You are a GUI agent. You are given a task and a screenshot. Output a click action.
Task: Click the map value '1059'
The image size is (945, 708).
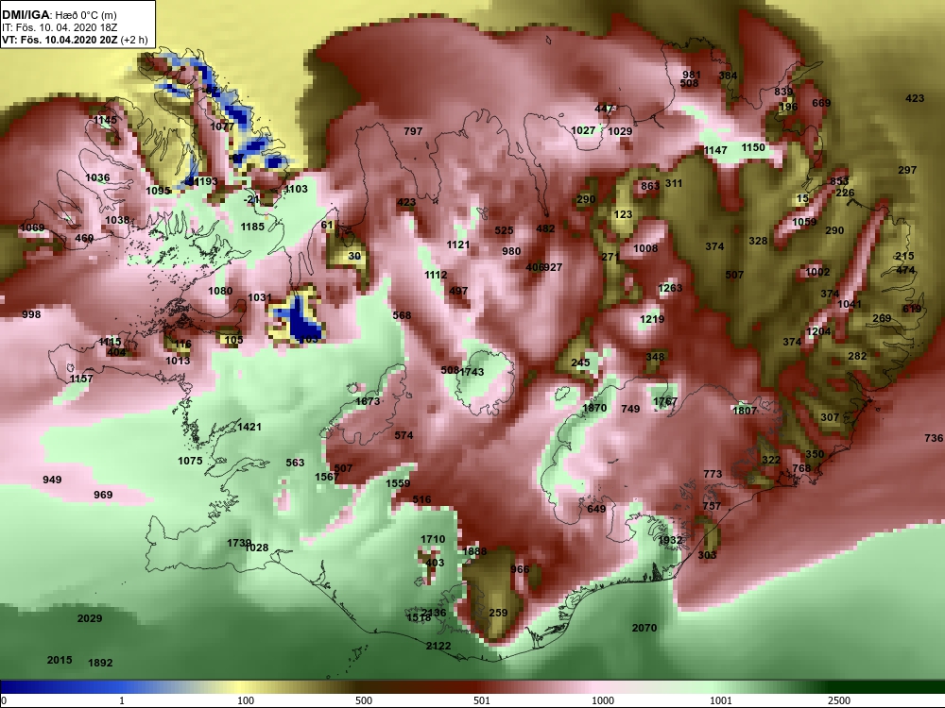804,222
